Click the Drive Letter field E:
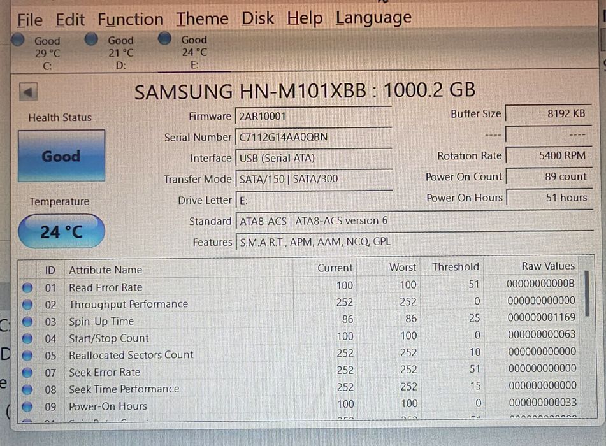This screenshot has height=446, width=606. point(314,200)
